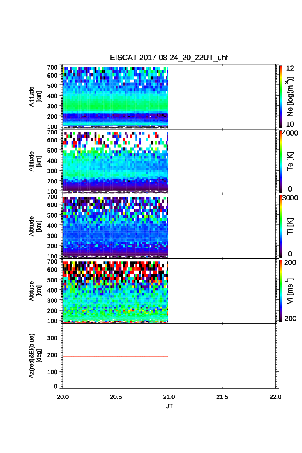Click the Vi [ms-1] colorbar label

[290, 290]
